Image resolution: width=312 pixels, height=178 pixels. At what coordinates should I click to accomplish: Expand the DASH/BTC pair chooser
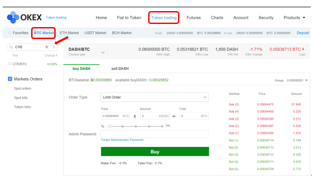click(103, 52)
